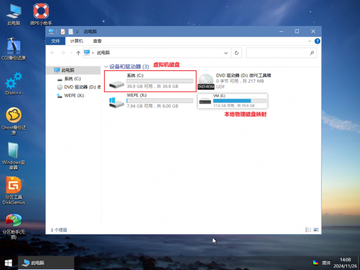Open the quick access toolbar dropdown

[77, 32]
